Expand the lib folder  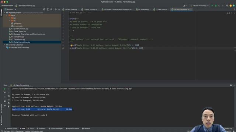point(9,21)
